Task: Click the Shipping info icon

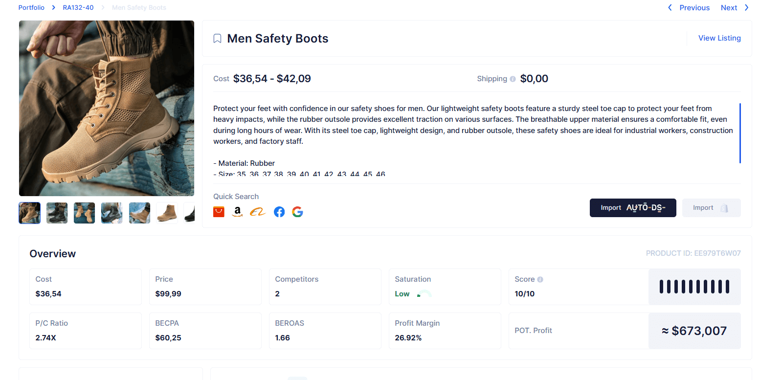Action: point(513,79)
